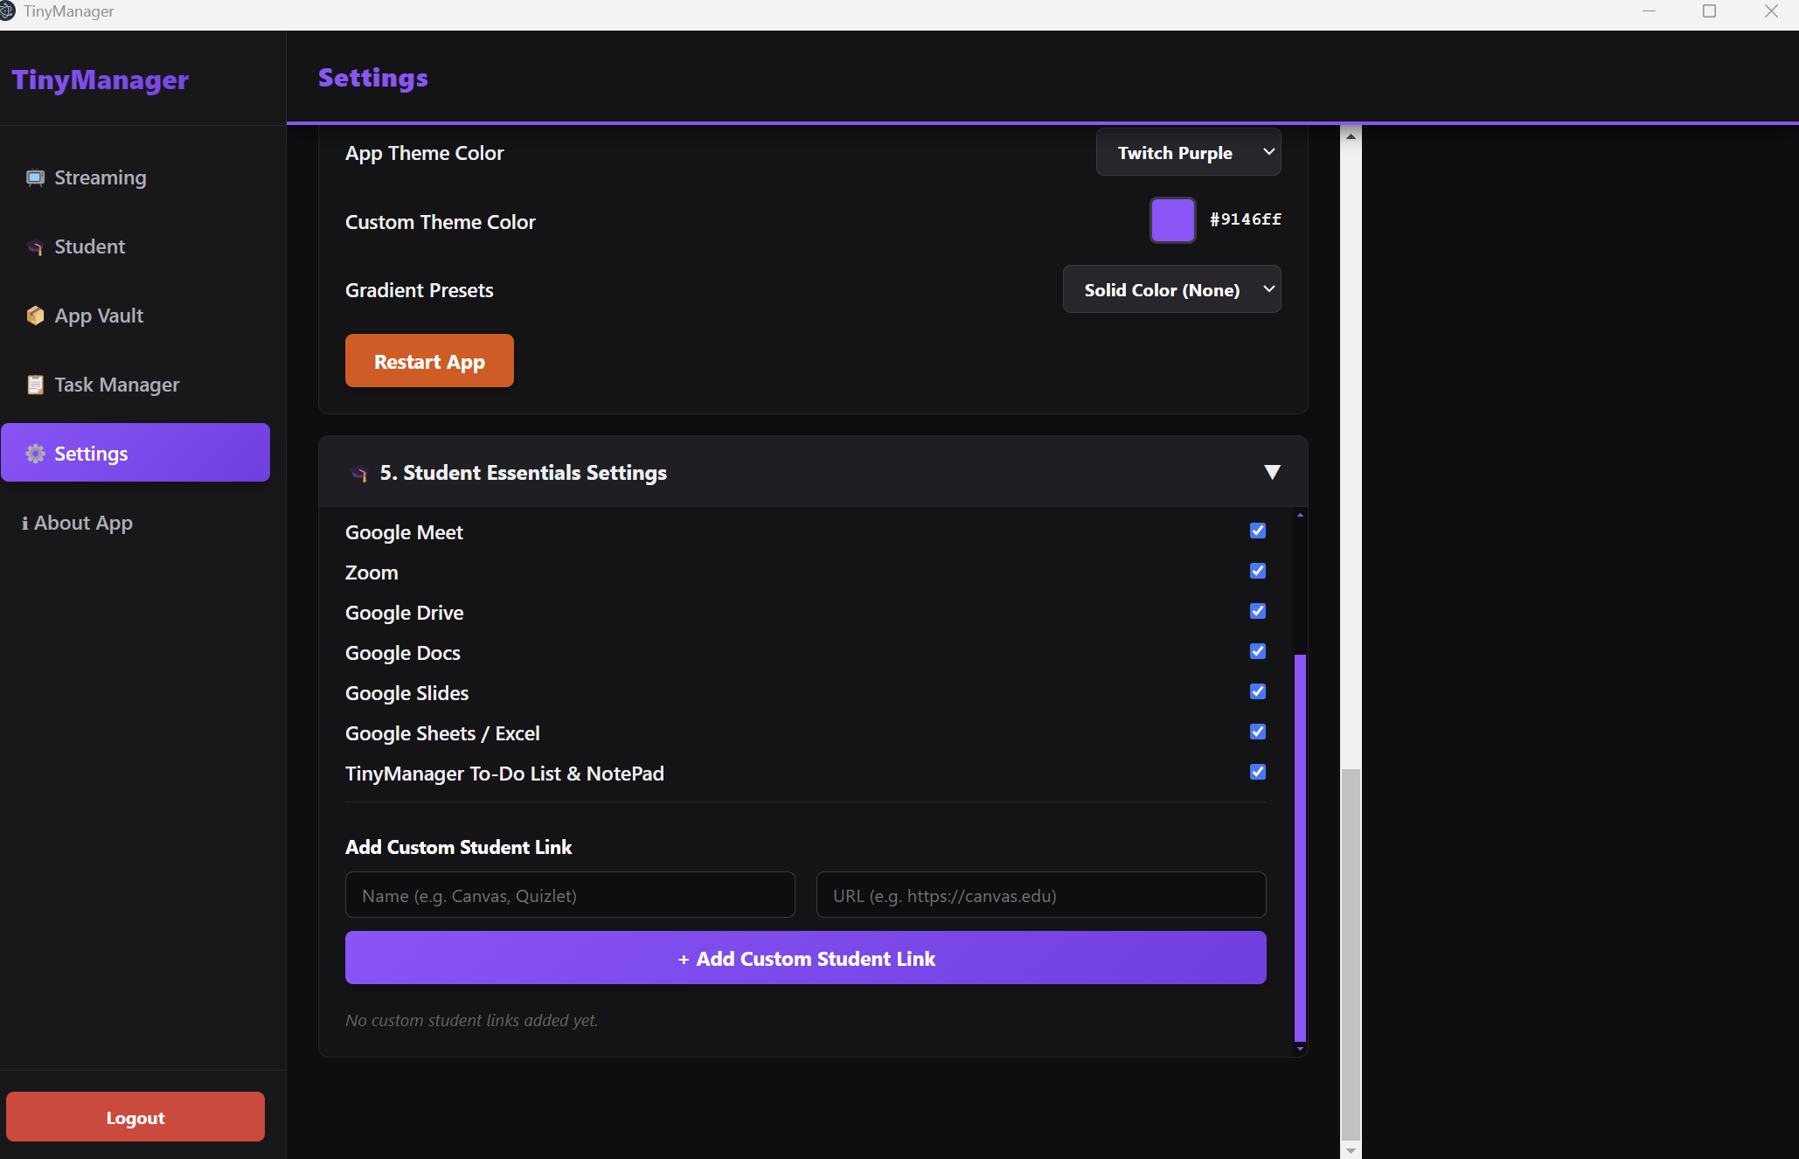
Task: Click the Zoom label text
Action: coord(372,573)
